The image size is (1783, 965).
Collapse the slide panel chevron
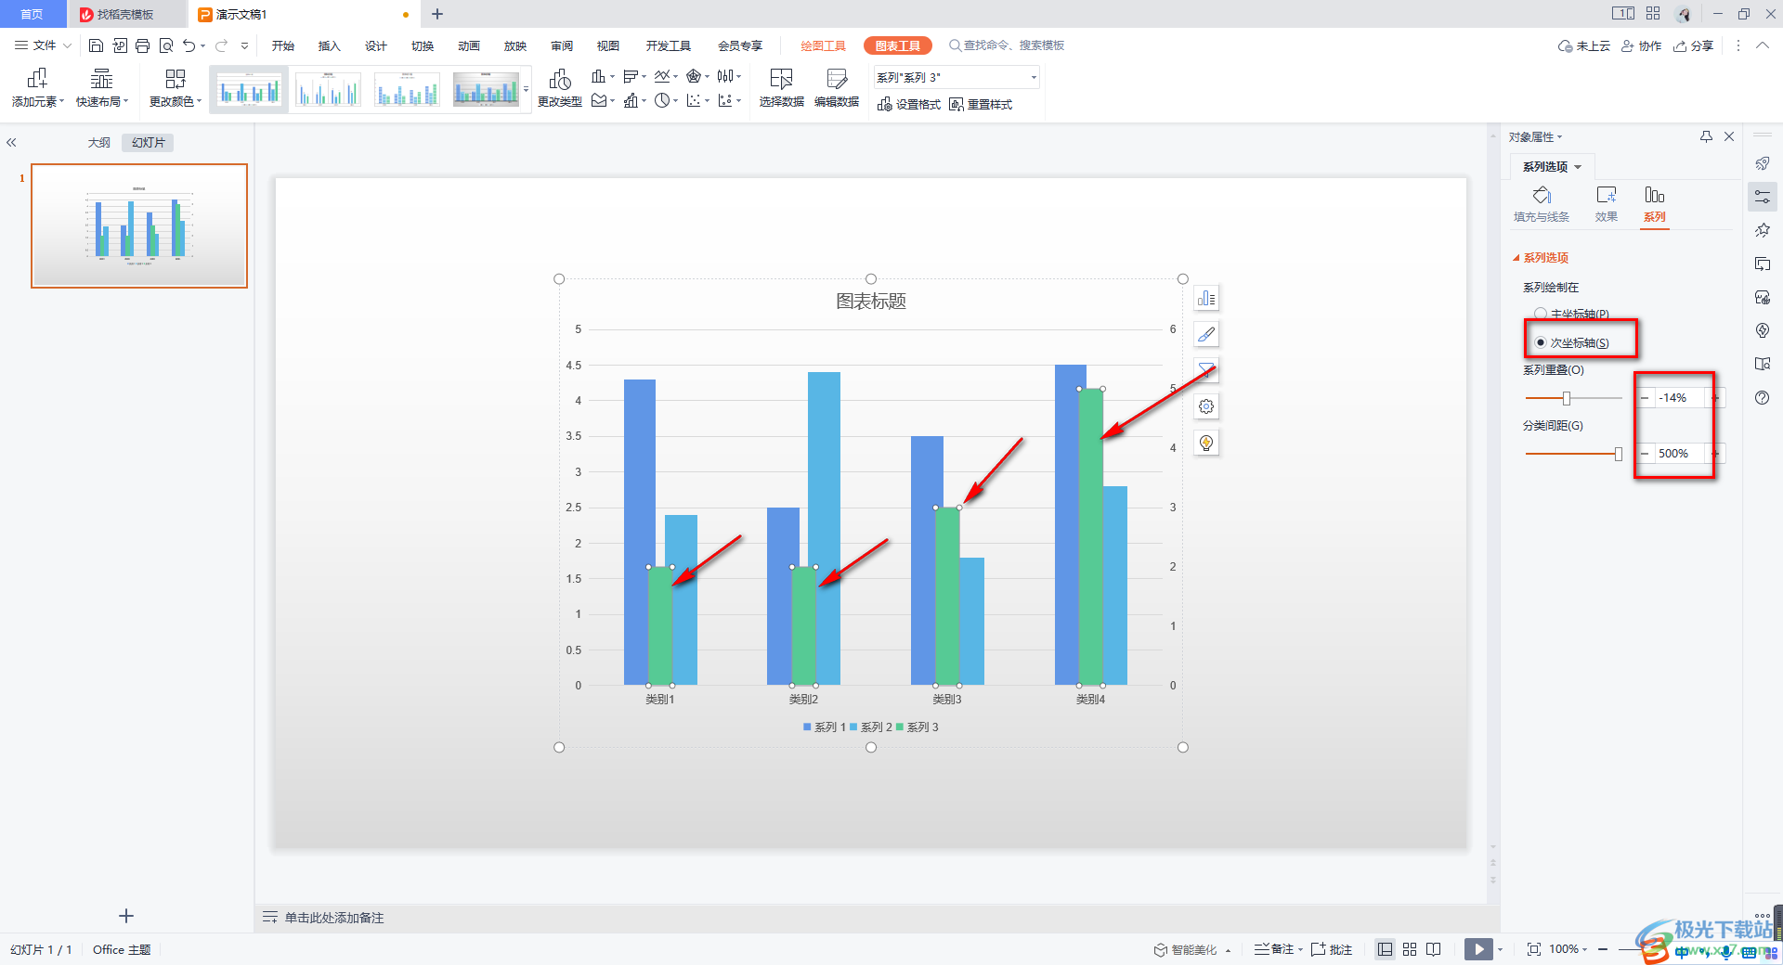11,143
